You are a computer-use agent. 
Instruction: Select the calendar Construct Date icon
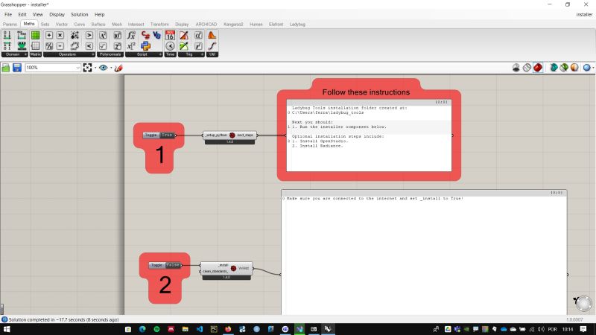click(x=170, y=35)
